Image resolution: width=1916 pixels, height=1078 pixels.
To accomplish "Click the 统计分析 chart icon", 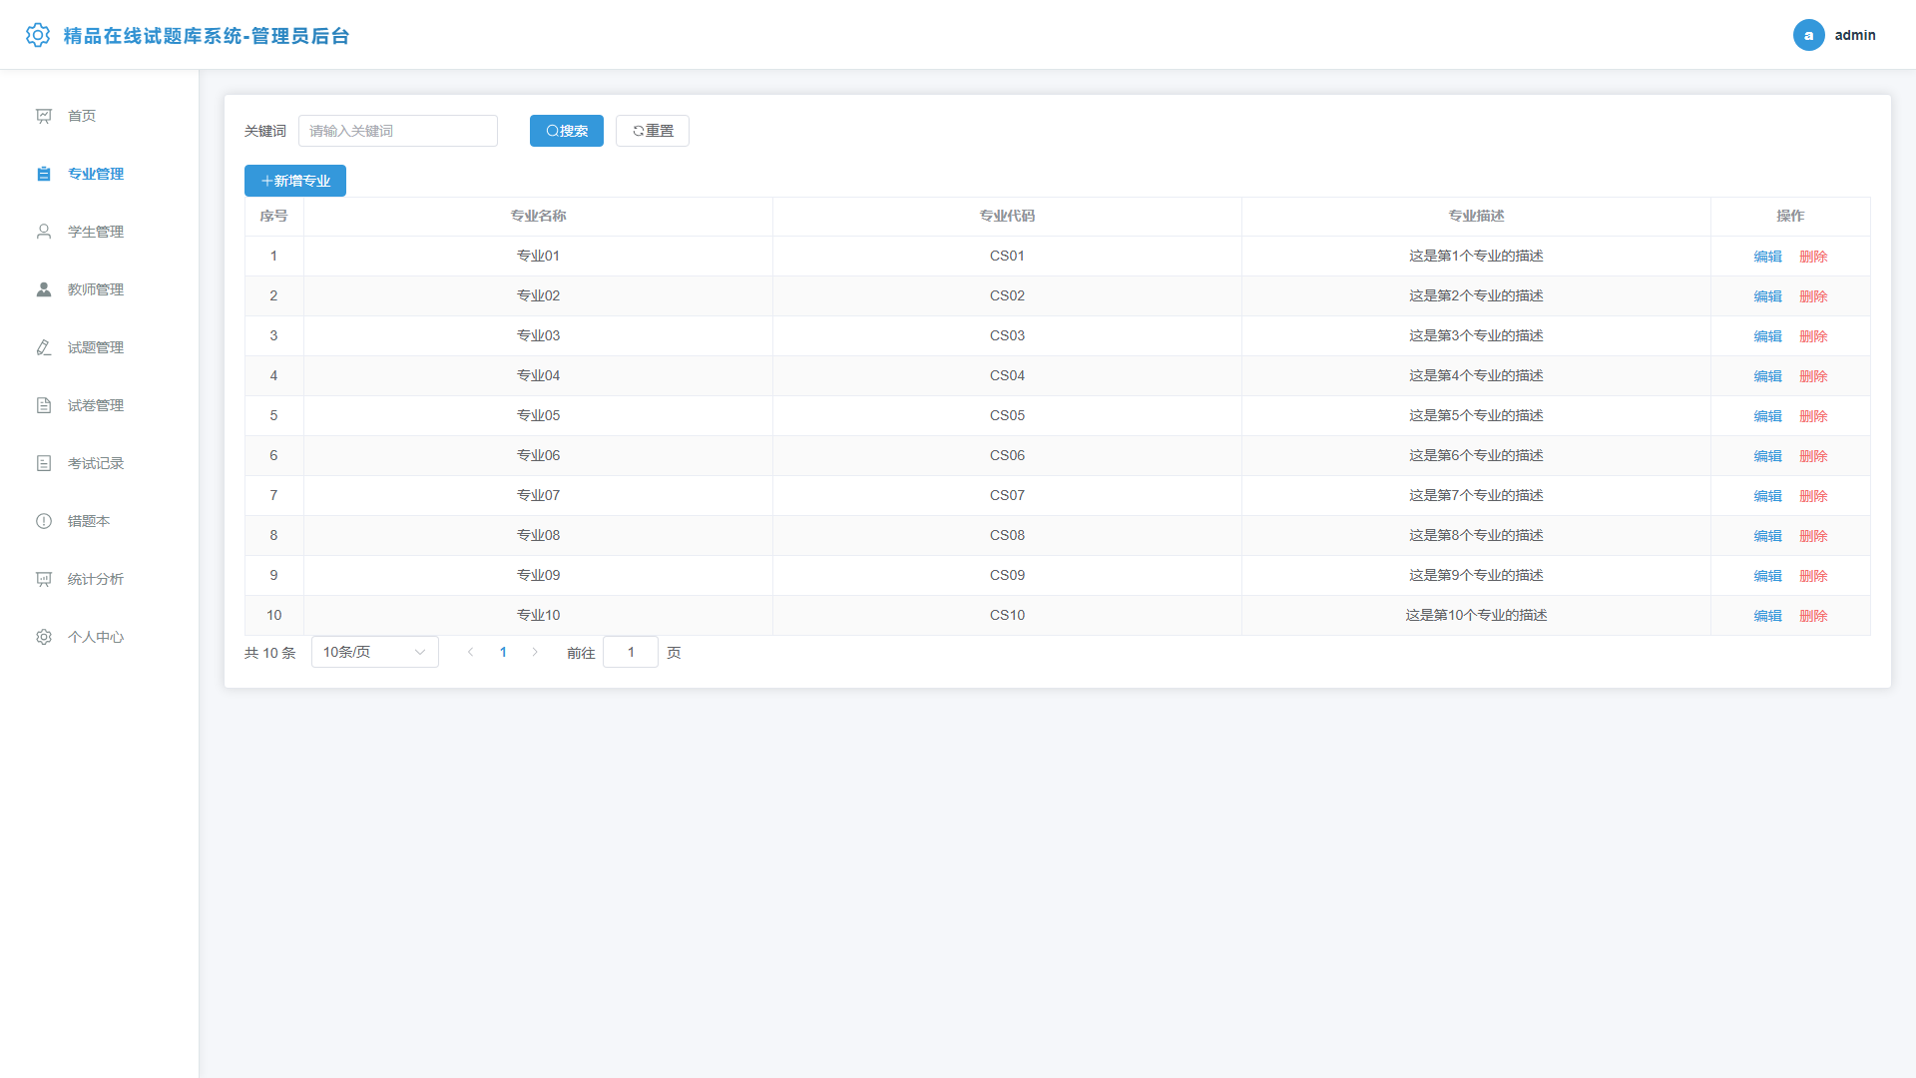I will click(x=44, y=579).
